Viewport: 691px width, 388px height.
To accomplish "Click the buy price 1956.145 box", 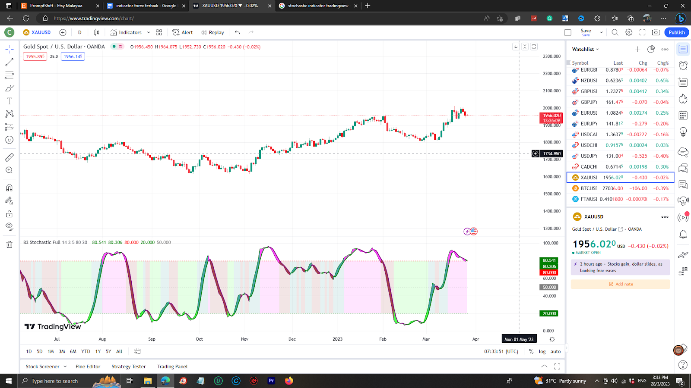I will coord(73,56).
